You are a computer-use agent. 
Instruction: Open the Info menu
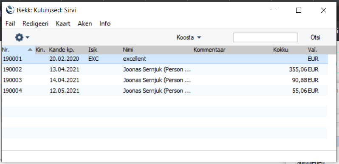(x=105, y=24)
